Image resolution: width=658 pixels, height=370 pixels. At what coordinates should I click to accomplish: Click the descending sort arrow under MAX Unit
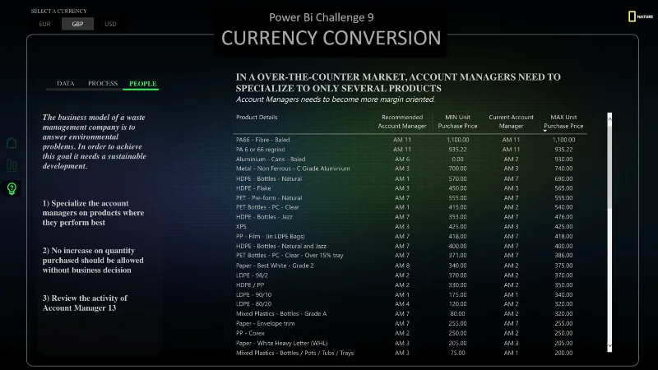545,131
